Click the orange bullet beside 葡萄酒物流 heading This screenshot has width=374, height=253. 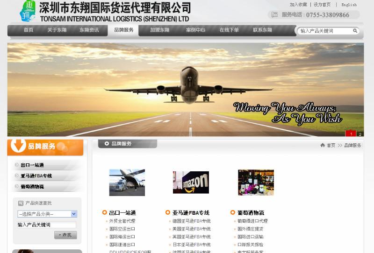[x=233, y=213]
